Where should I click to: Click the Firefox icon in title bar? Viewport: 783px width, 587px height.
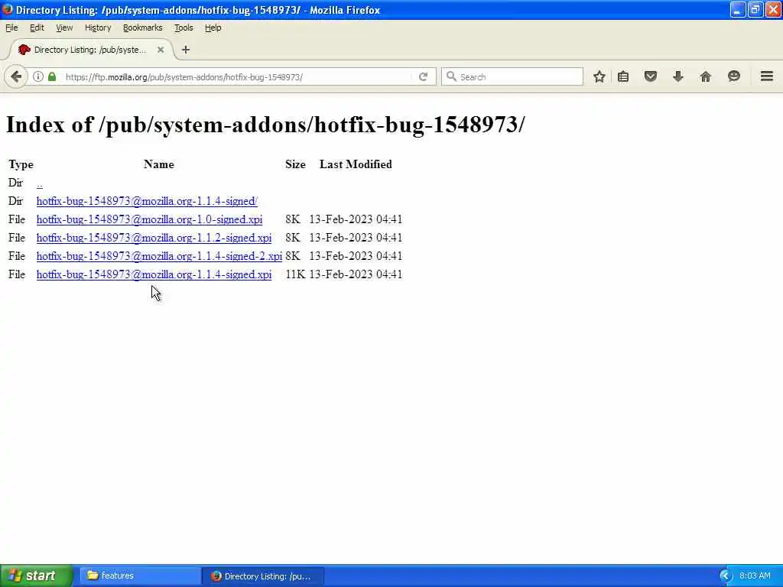pyautogui.click(x=7, y=9)
